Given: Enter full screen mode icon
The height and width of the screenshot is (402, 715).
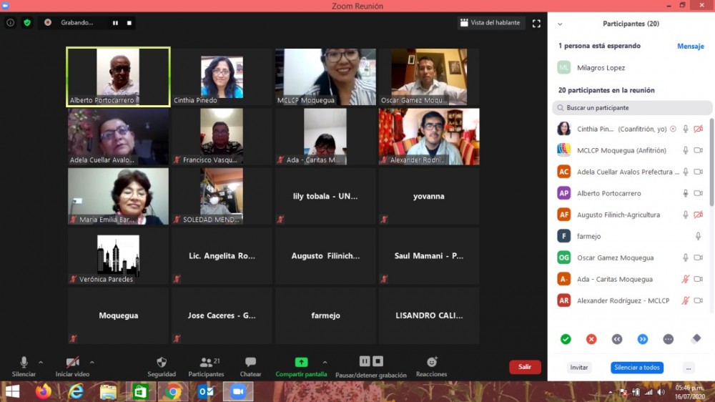Looking at the screenshot, I should 536,23.
